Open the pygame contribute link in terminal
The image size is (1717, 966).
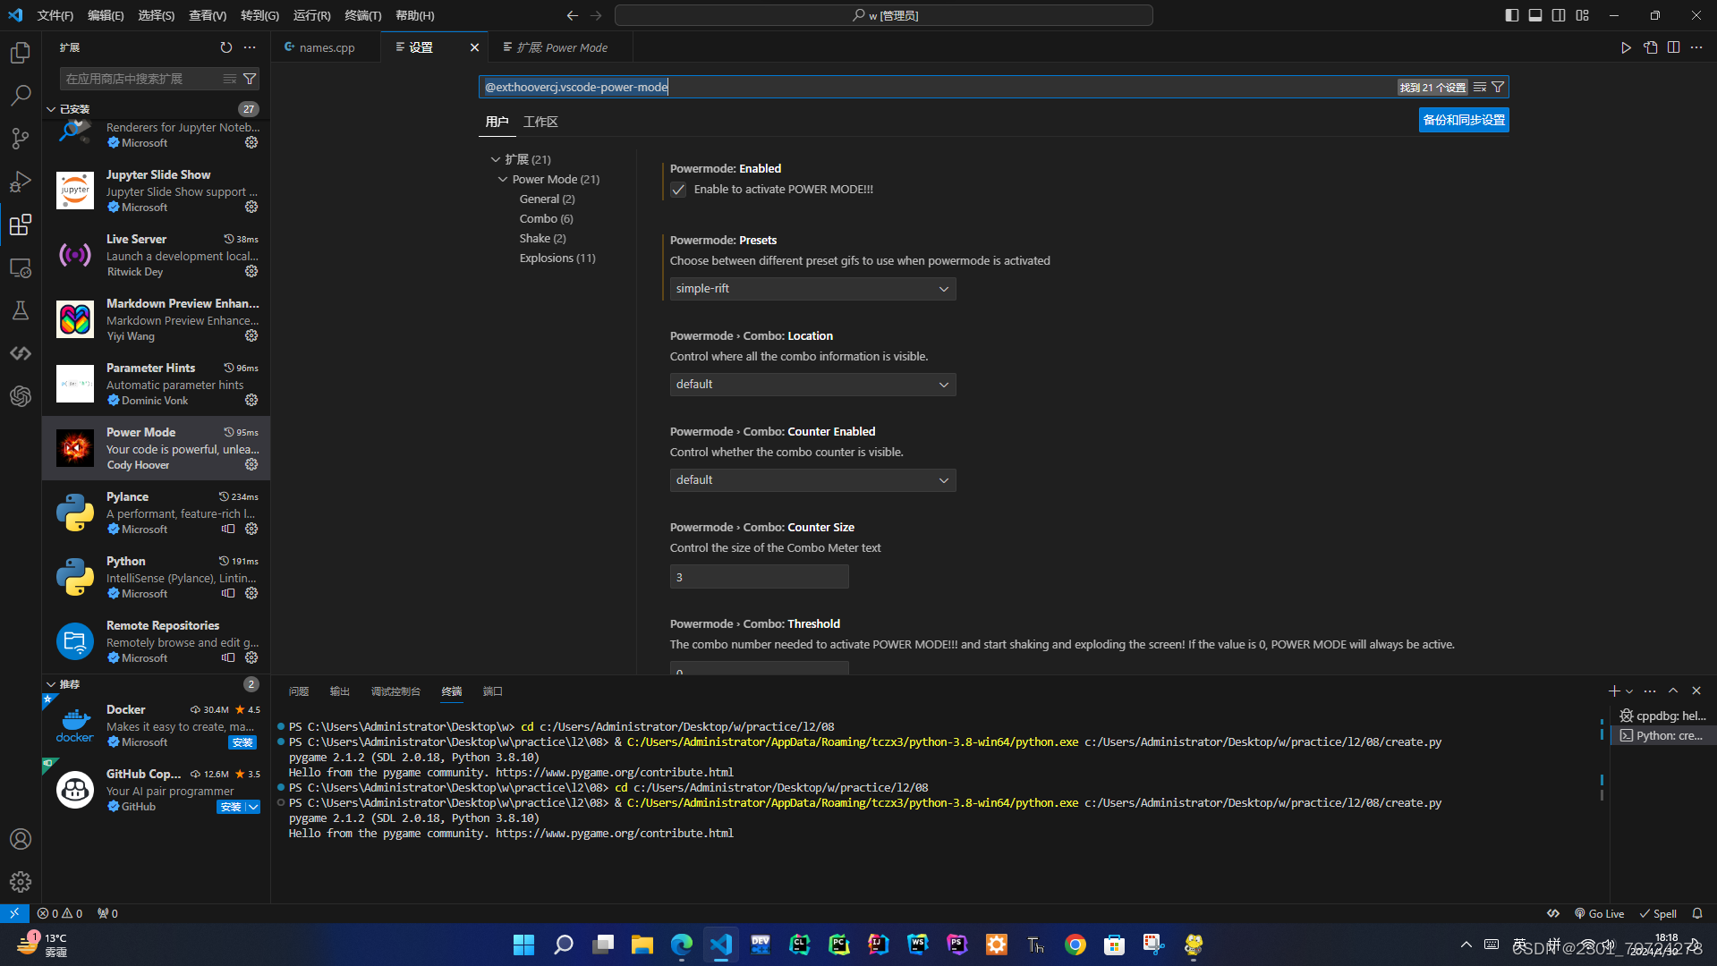(616, 833)
